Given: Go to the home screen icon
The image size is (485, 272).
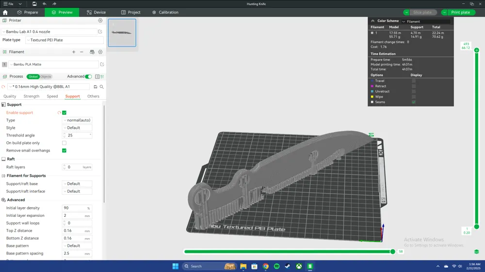Looking at the screenshot, I should click(5, 13).
